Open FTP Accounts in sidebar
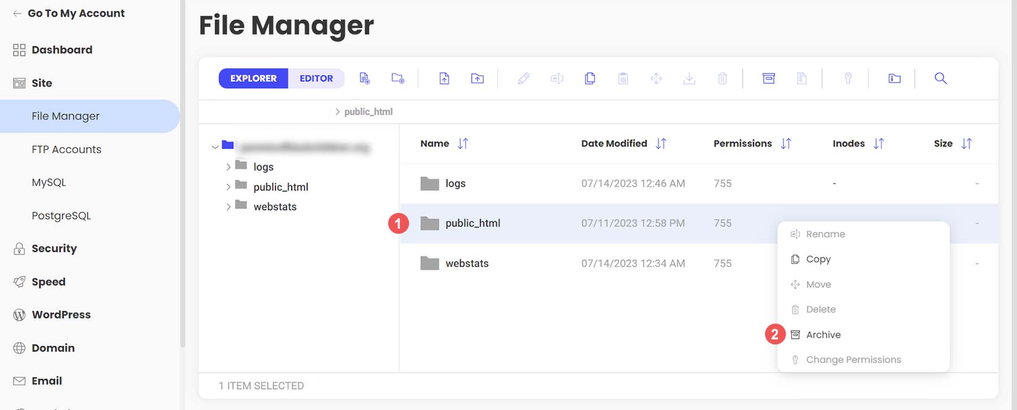The height and width of the screenshot is (410, 1017). pyautogui.click(x=67, y=150)
